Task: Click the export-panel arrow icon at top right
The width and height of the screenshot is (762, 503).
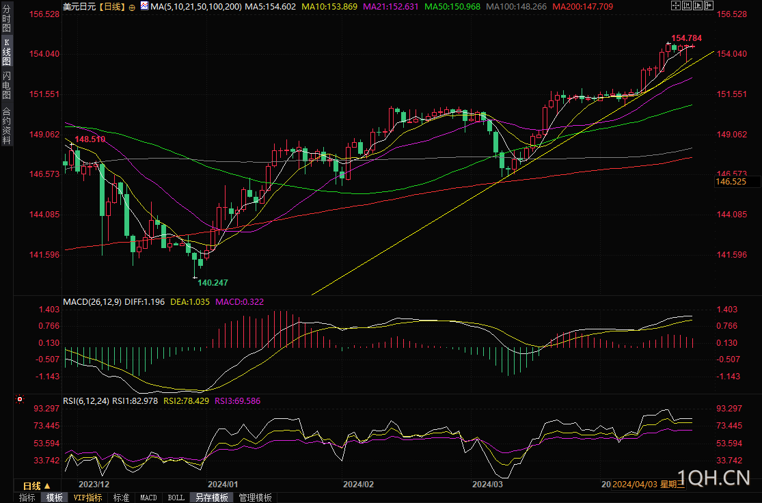Action: (709, 6)
